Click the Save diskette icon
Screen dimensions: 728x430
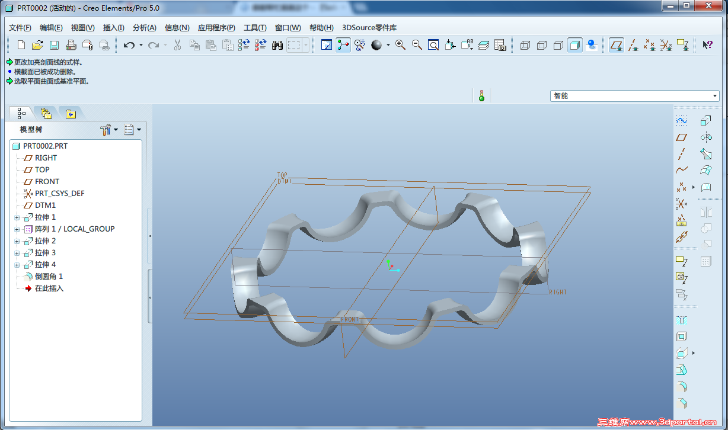tap(54, 45)
